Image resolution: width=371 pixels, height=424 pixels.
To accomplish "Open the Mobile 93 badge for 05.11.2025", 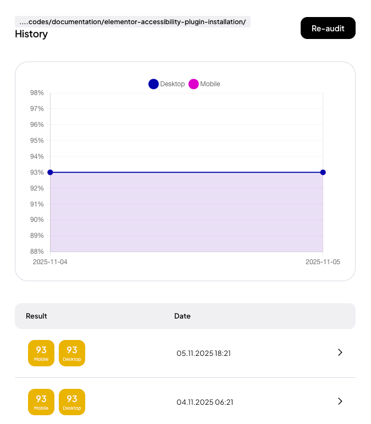I will pyautogui.click(x=41, y=353).
